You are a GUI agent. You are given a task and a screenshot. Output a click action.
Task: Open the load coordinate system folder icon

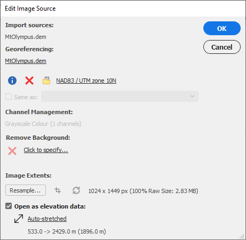coord(46,81)
